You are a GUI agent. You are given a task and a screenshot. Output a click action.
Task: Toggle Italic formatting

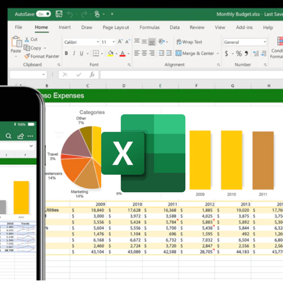tap(74, 53)
